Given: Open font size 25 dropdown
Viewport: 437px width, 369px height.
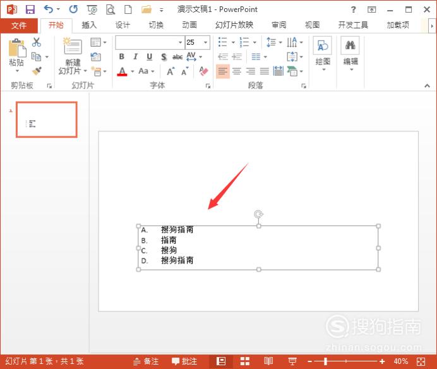Looking at the screenshot, I should (x=206, y=42).
